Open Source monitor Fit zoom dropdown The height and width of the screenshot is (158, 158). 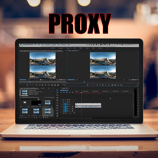[x=31, y=80]
